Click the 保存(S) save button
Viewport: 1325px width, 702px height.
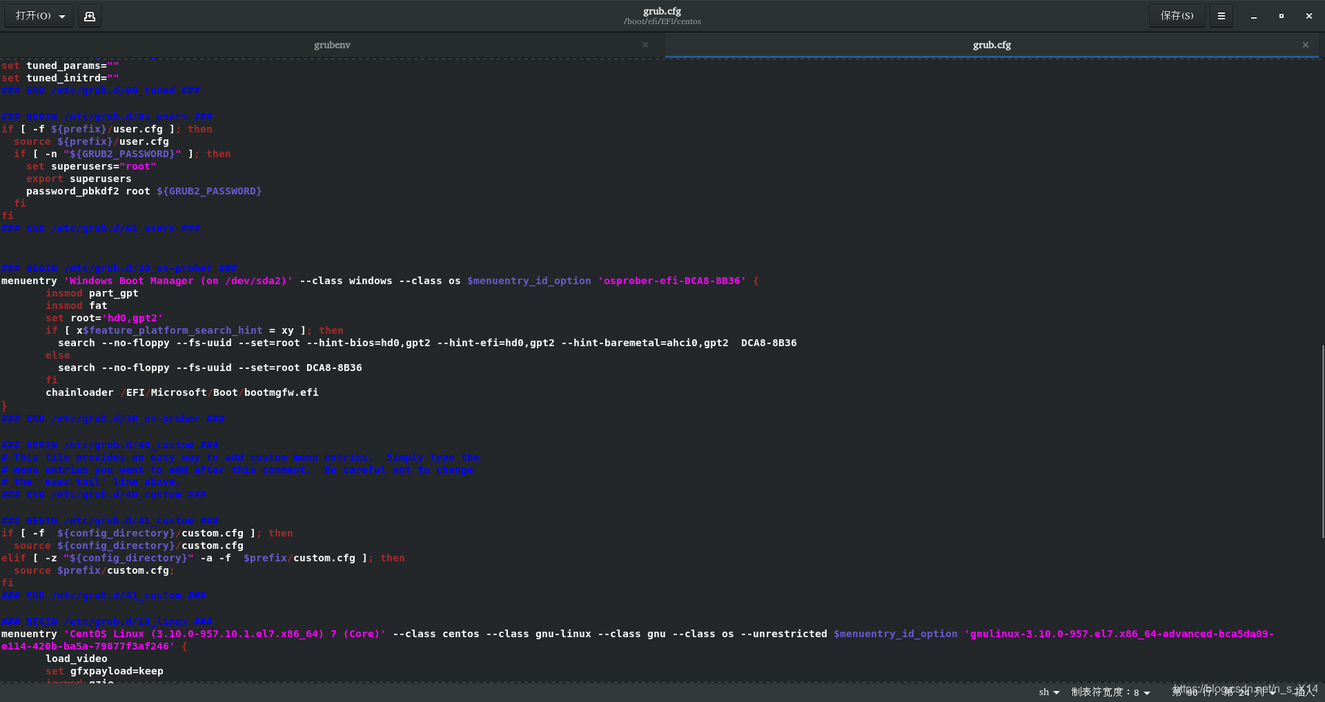pos(1177,16)
